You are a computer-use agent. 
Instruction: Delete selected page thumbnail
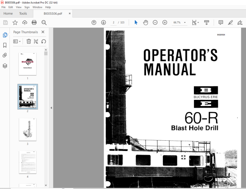coord(29,41)
